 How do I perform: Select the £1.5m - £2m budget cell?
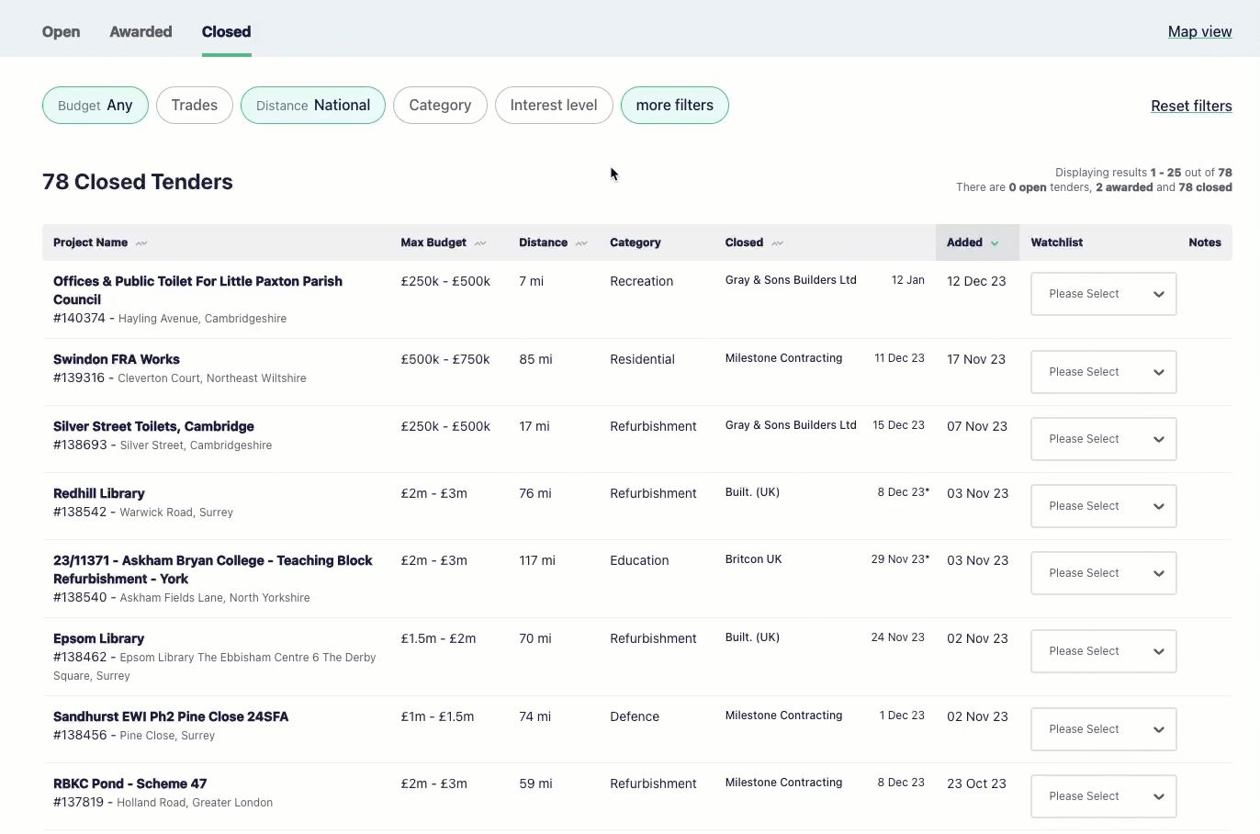(438, 638)
